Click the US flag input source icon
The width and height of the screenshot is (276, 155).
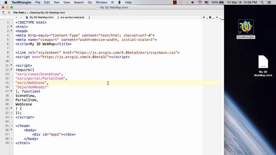207,2
